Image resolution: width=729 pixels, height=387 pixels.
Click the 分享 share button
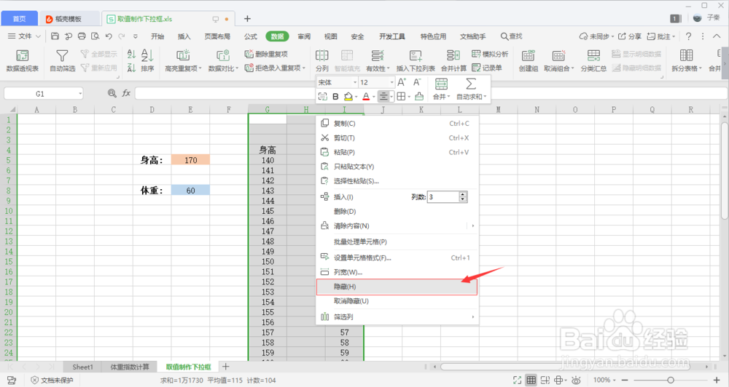(x=630, y=36)
